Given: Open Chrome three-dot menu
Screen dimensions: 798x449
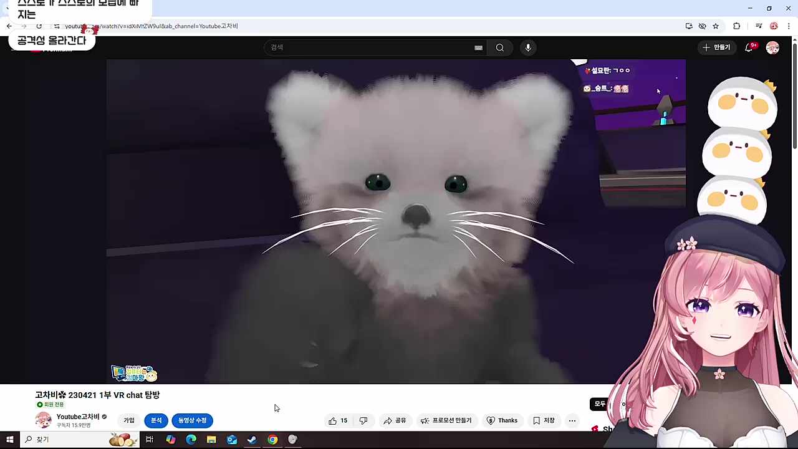Looking at the screenshot, I should point(789,26).
